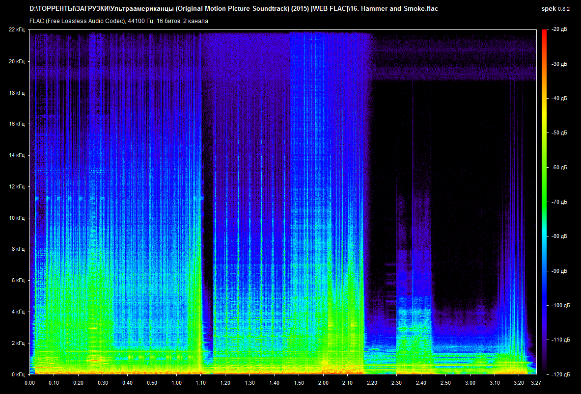Image resolution: width=581 pixels, height=394 pixels.
Task: Click the '18 кГц' frequency label
Action: coord(16,93)
